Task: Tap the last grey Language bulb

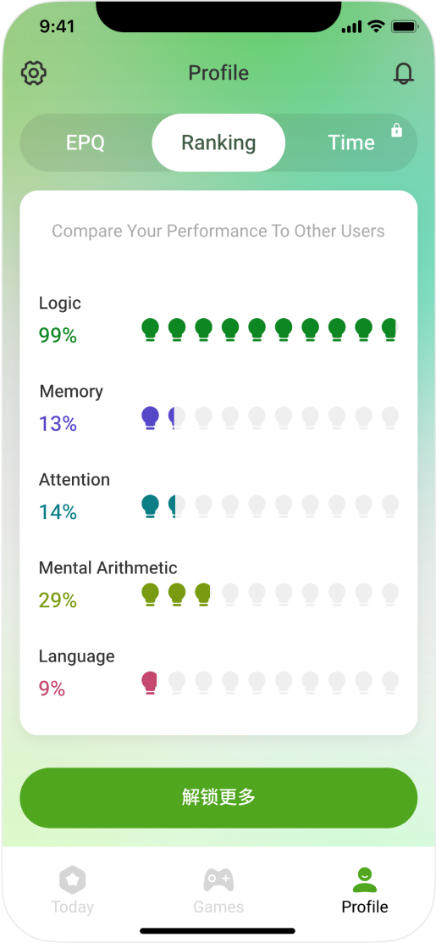Action: click(x=390, y=684)
